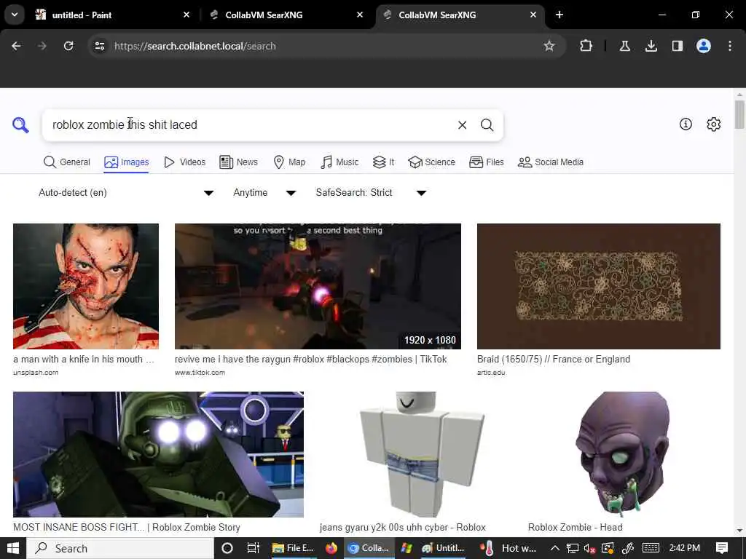Open new browser tab
Screen dimensions: 746x559
click(559, 15)
